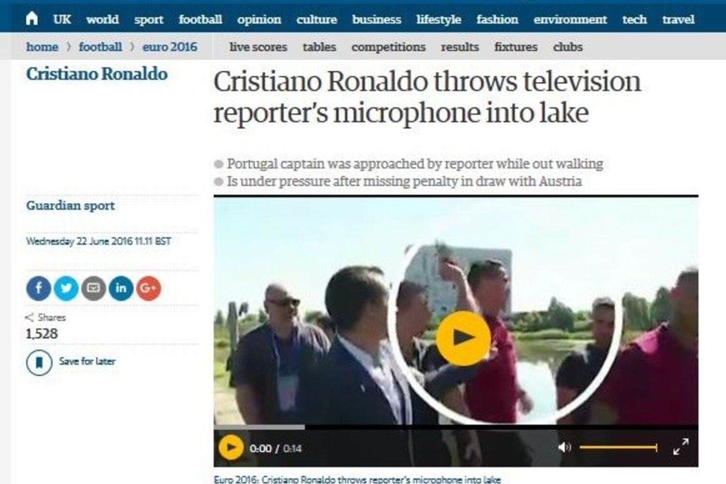This screenshot has width=726, height=484.
Task: Share article on Twitter
Action: pos(66,288)
